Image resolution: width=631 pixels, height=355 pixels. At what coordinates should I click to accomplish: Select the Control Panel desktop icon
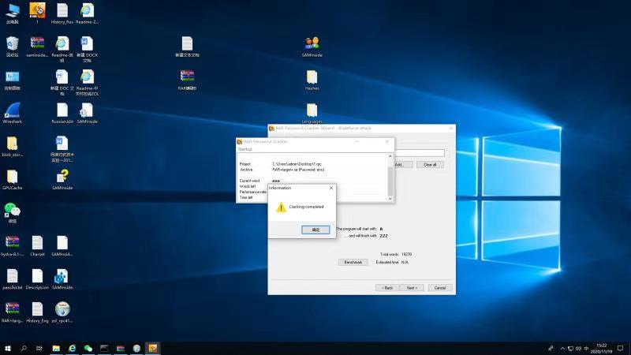pos(13,80)
